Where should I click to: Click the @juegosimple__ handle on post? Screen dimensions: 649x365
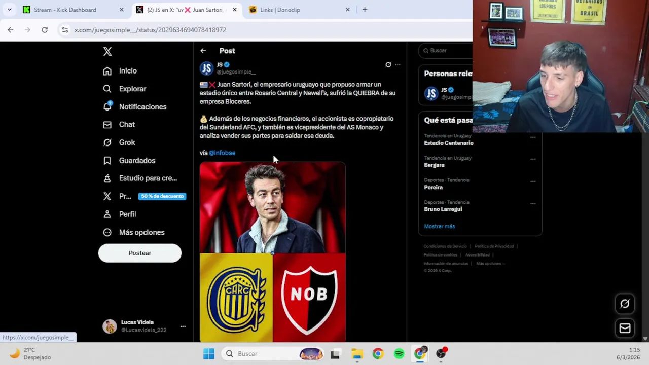pos(236,72)
